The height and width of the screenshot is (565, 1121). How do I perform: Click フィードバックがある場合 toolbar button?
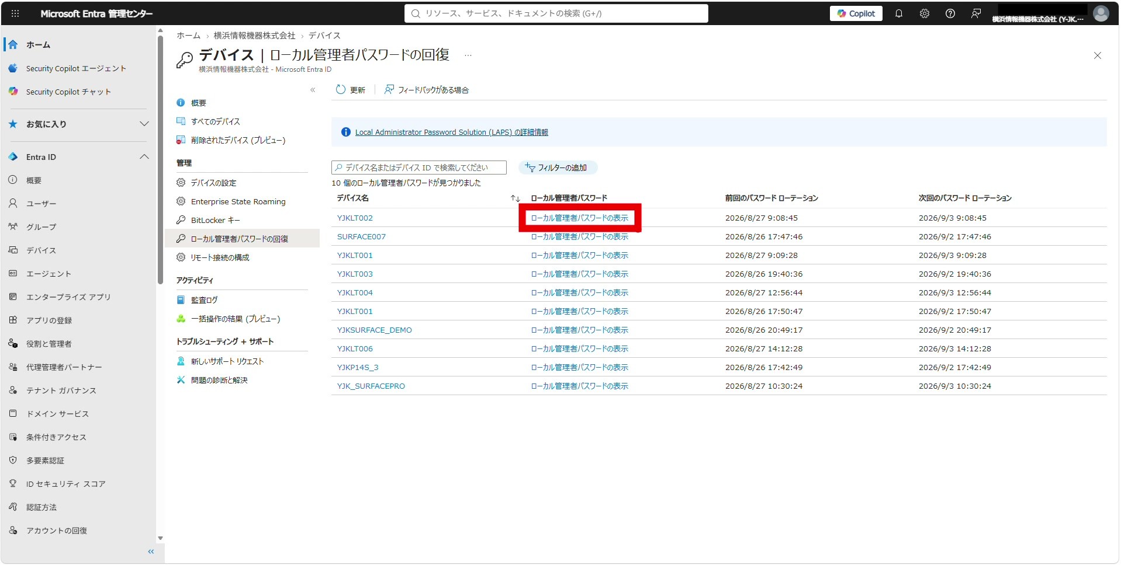pyautogui.click(x=427, y=90)
